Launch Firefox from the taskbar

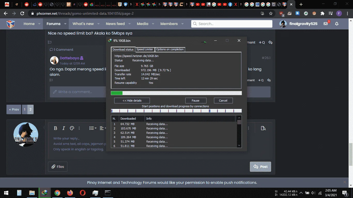coord(70,193)
